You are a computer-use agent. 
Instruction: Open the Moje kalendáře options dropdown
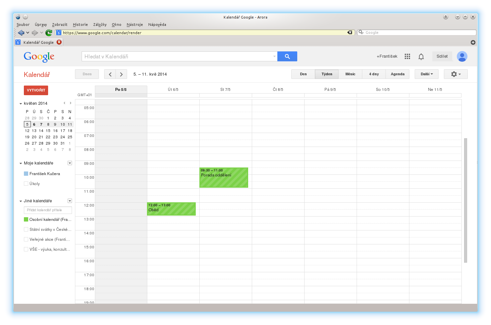click(70, 163)
